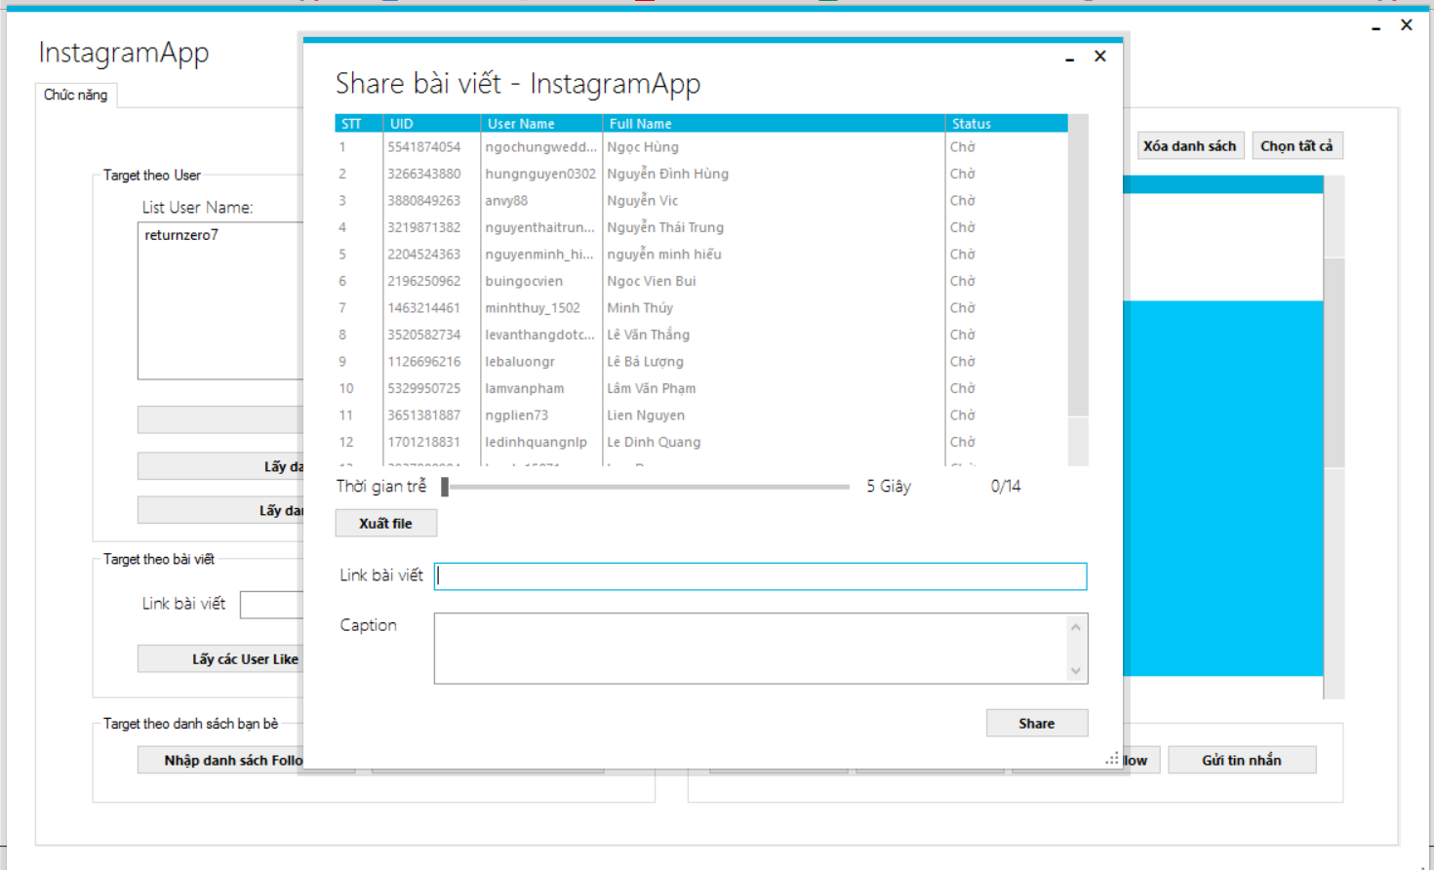This screenshot has height=870, width=1434.
Task: Click the Share button in the dialog
Action: click(1036, 723)
